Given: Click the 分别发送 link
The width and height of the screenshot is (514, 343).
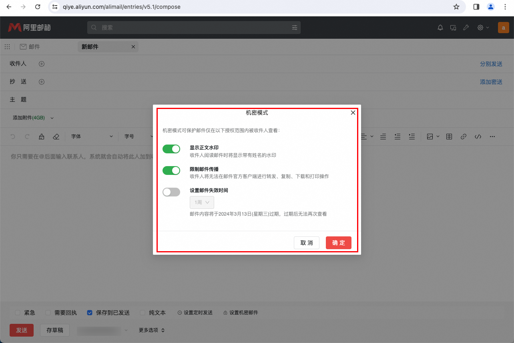Looking at the screenshot, I should [x=491, y=64].
